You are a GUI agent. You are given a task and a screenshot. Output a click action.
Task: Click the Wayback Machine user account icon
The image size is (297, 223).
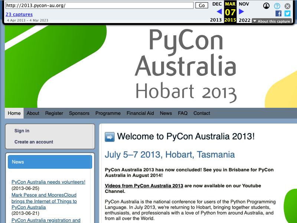coord(266,6)
